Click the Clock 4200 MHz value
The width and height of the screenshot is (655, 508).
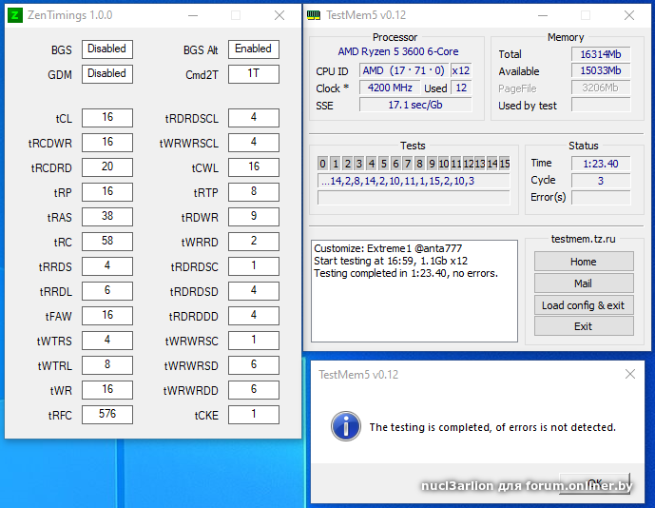pos(390,88)
